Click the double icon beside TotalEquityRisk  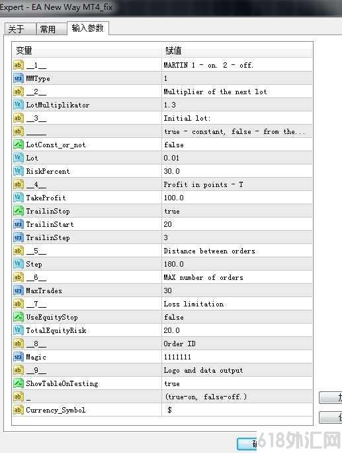pyautogui.click(x=18, y=330)
